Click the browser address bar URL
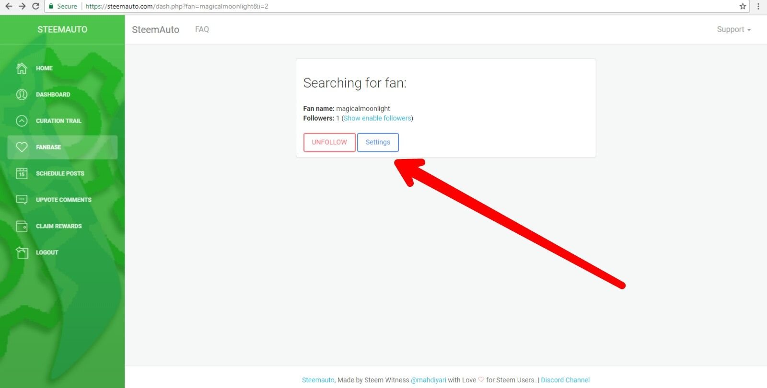This screenshot has width=767, height=388. [177, 6]
